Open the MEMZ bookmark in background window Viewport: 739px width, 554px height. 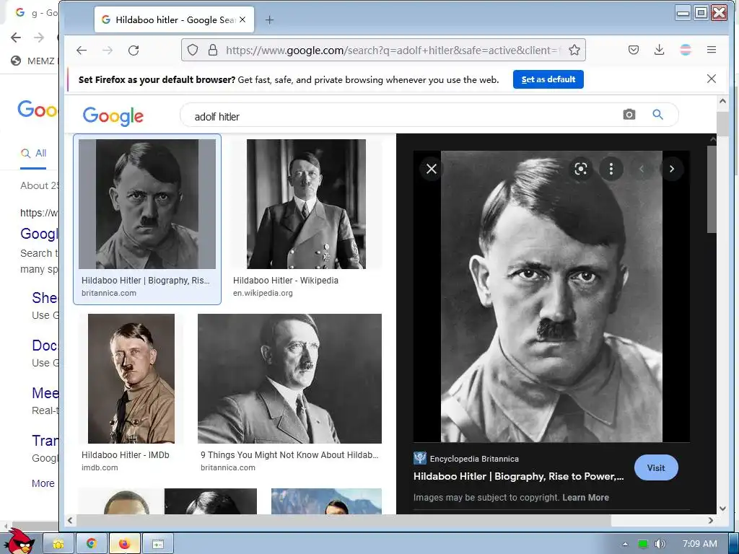click(33, 61)
